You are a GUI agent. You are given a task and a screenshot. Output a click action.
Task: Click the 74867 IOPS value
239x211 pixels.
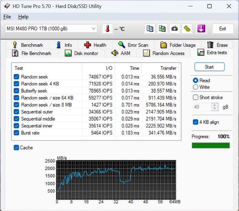100,77
